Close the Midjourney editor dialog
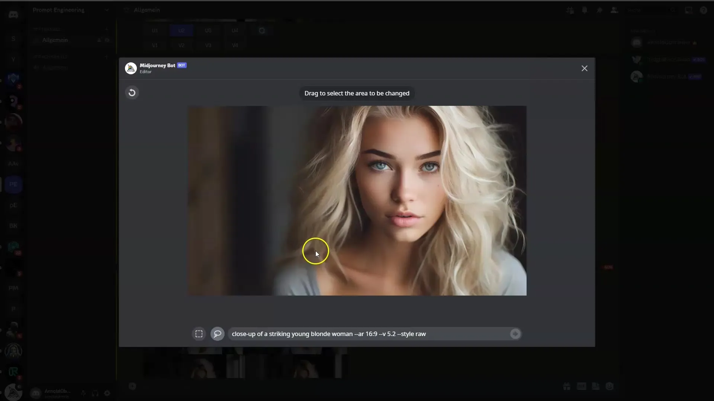The width and height of the screenshot is (714, 401). 585,68
